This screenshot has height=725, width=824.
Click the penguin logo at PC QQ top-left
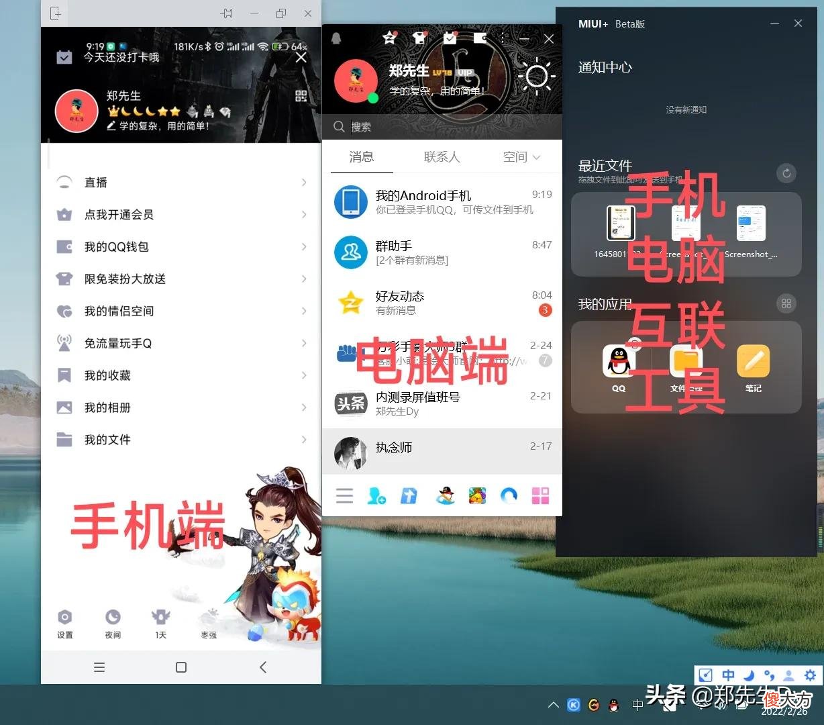337,39
